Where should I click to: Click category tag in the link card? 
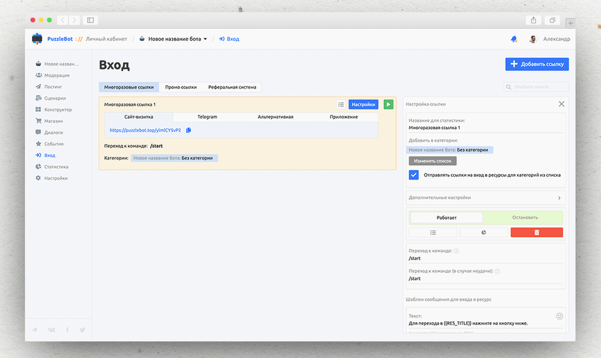tap(174, 158)
